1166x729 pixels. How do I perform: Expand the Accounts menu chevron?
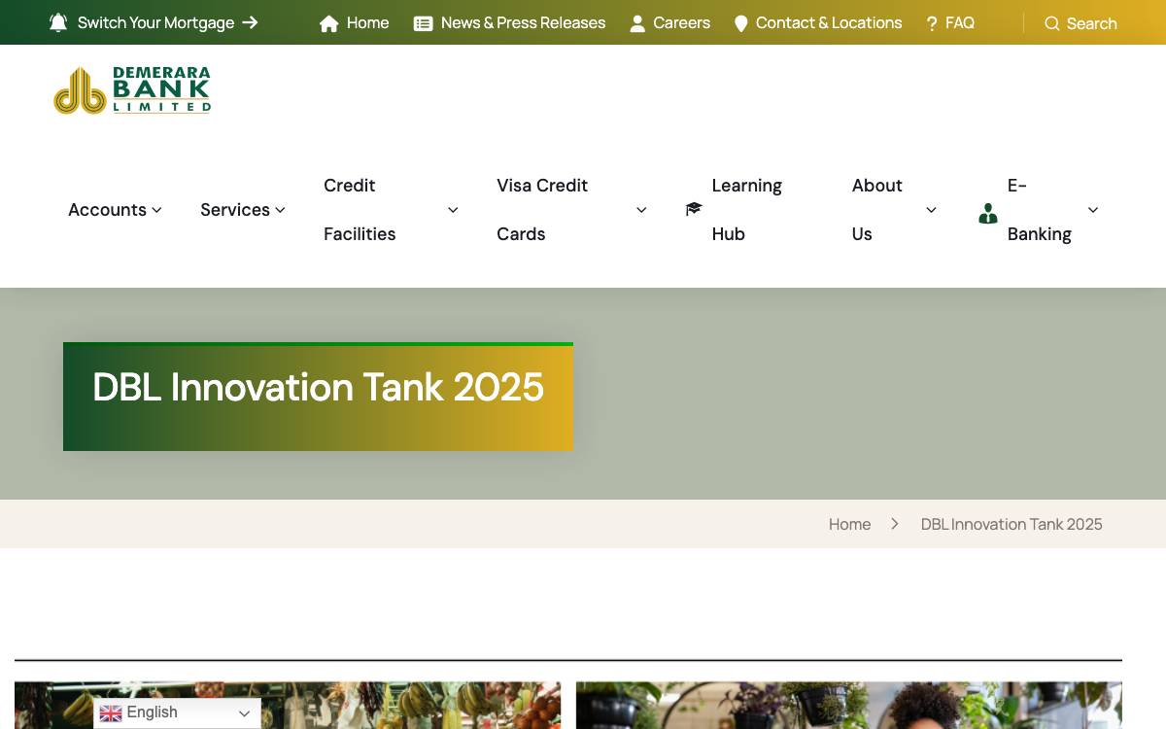coord(156,210)
